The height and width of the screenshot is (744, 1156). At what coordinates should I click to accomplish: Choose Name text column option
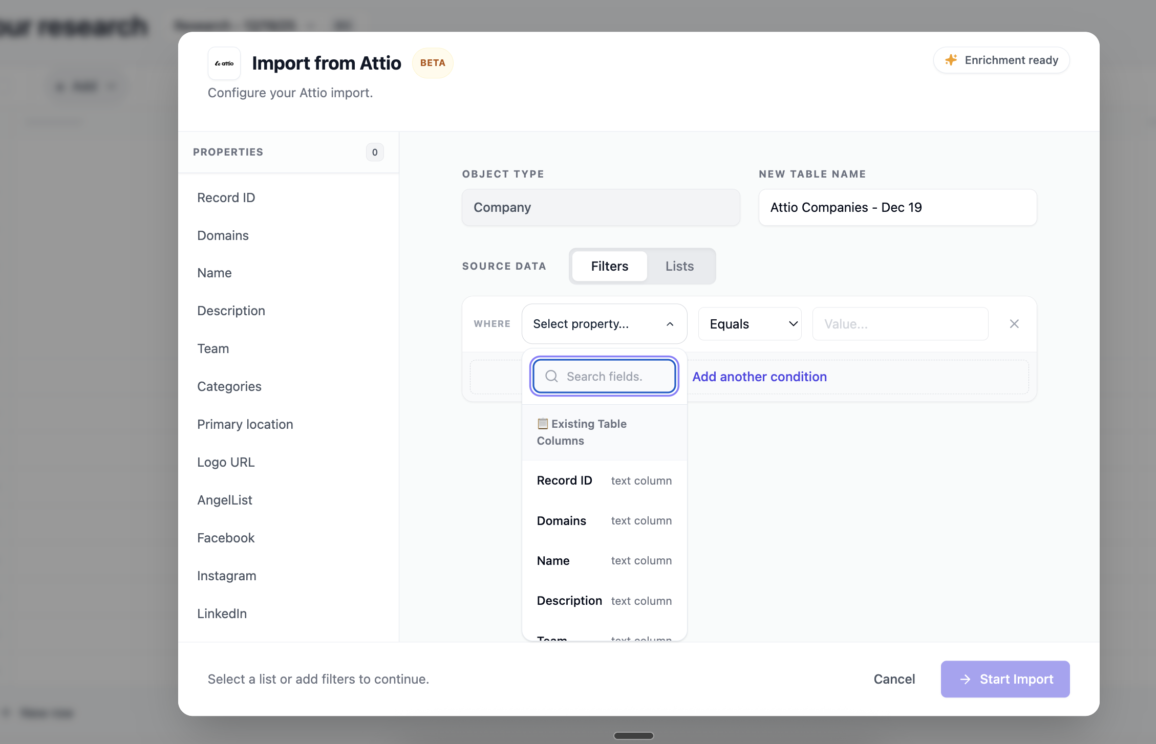point(604,560)
